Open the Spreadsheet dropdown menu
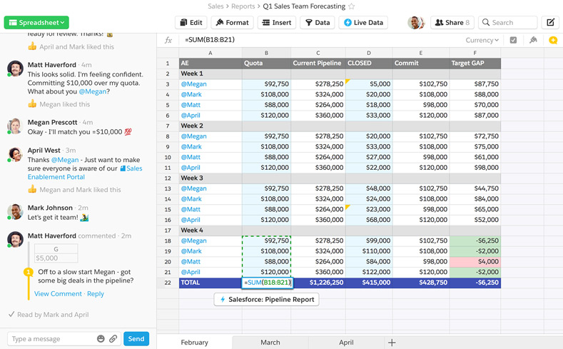Screen dimensions: 563x349 (x=36, y=23)
